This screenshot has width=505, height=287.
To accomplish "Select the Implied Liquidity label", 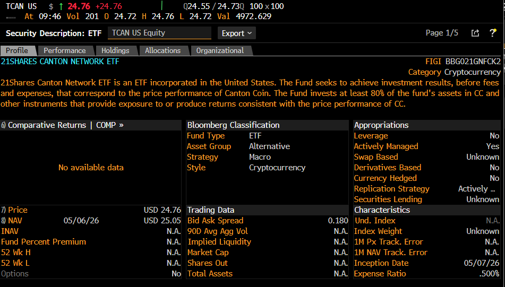I will click(219, 241).
